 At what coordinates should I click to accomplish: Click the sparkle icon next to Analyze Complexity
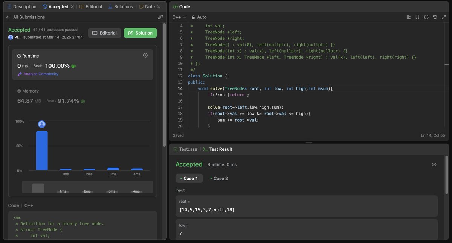click(x=20, y=74)
